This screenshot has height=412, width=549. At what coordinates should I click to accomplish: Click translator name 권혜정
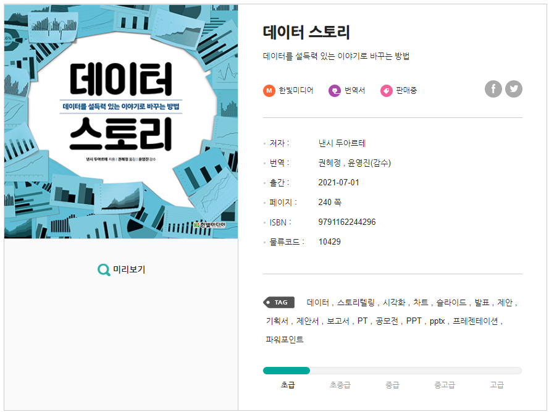pyautogui.click(x=330, y=163)
